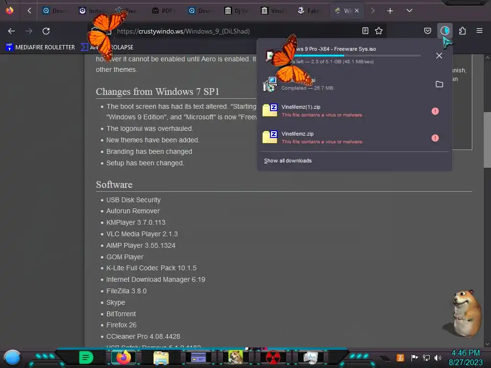
Task: Click the tab strip's rightward arrow
Action: (373, 11)
